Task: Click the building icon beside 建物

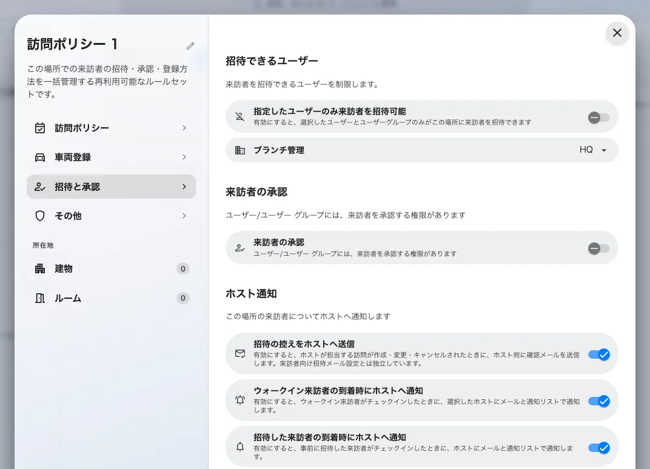Action: [40, 268]
